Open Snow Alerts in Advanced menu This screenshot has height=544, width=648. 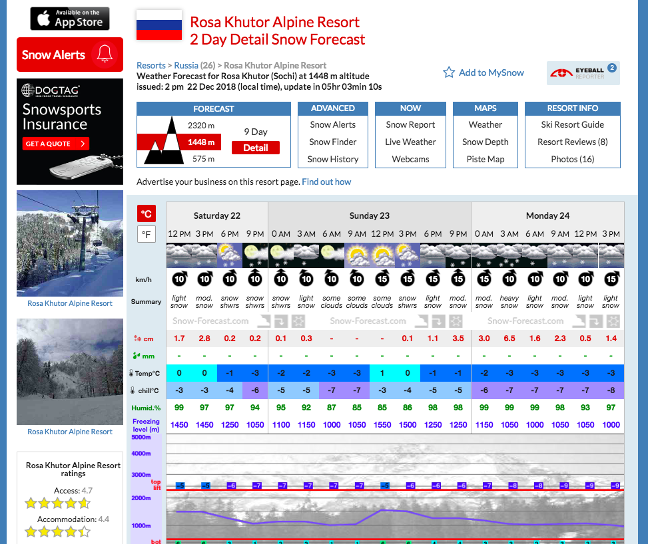(333, 124)
